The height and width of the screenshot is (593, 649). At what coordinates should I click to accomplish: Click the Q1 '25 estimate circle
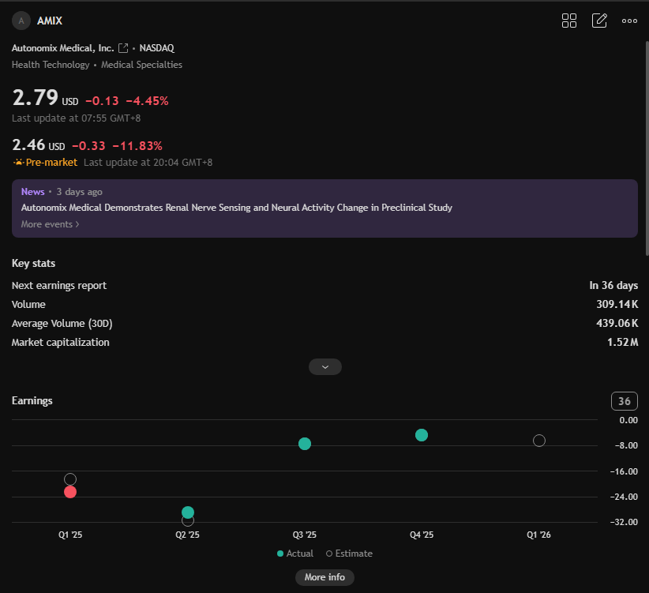70,479
